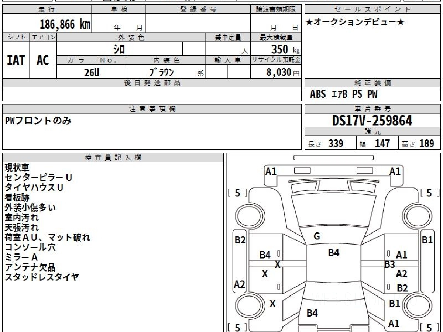
Task: Select the mileage value 186,866 km
Action: point(65,24)
